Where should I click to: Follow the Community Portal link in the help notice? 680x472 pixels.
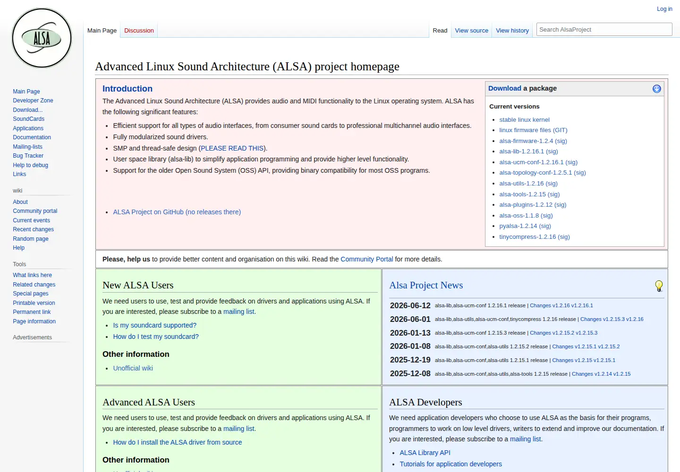coord(366,259)
